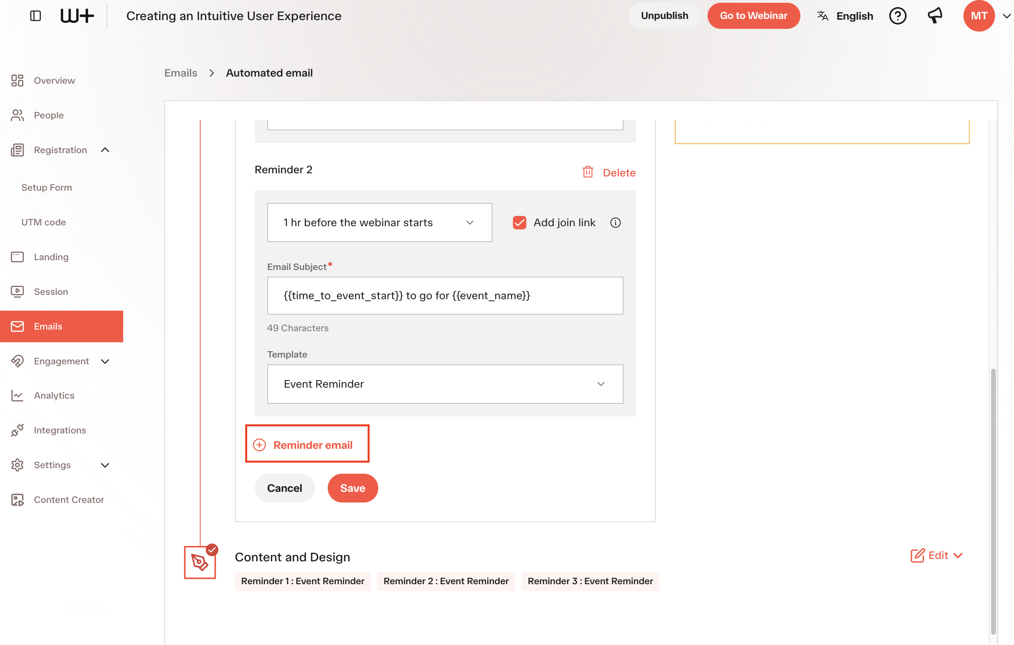The height and width of the screenshot is (645, 1014).
Task: Open the announcements megaphone icon
Action: (935, 15)
